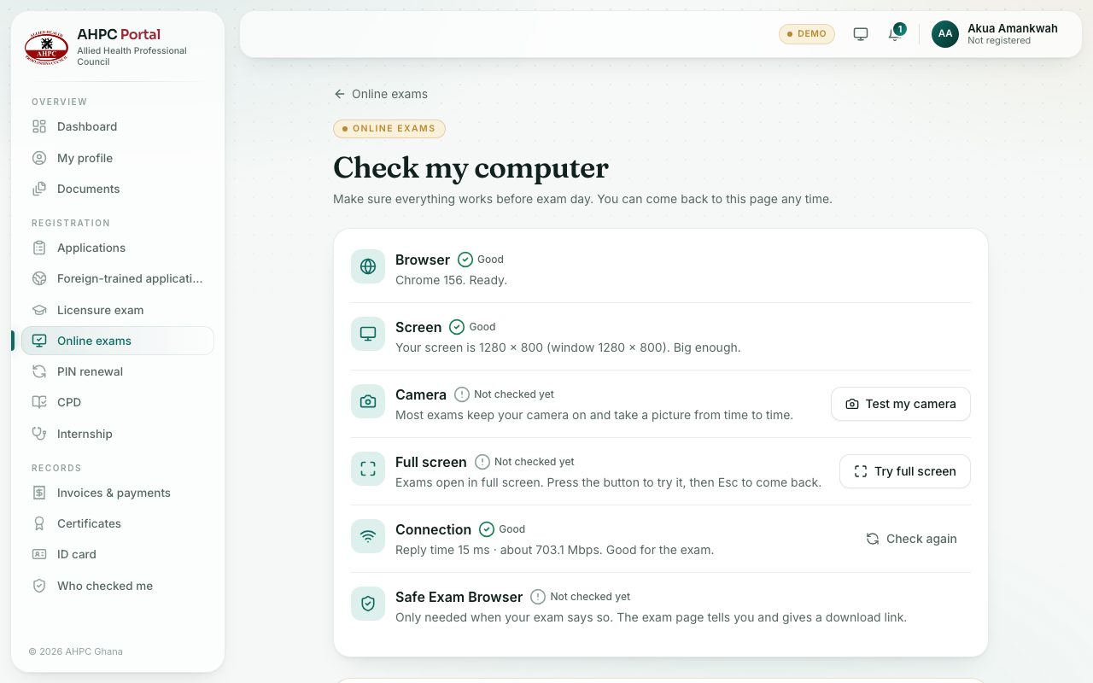Click the monitor icon in top bar

[861, 34]
